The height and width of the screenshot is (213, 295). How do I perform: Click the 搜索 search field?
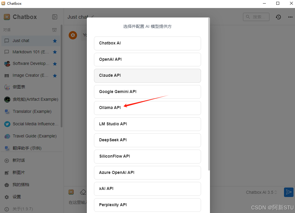pyautogui.click(x=256, y=17)
